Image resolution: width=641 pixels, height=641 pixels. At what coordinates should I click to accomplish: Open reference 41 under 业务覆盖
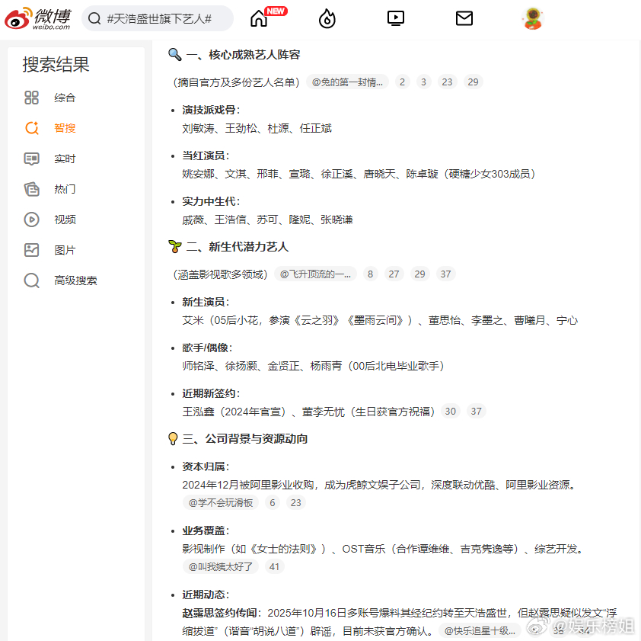(274, 566)
